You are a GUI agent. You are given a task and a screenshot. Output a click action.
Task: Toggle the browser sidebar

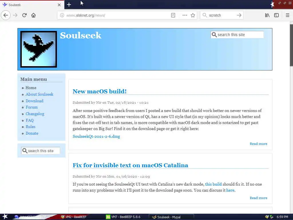276,15
